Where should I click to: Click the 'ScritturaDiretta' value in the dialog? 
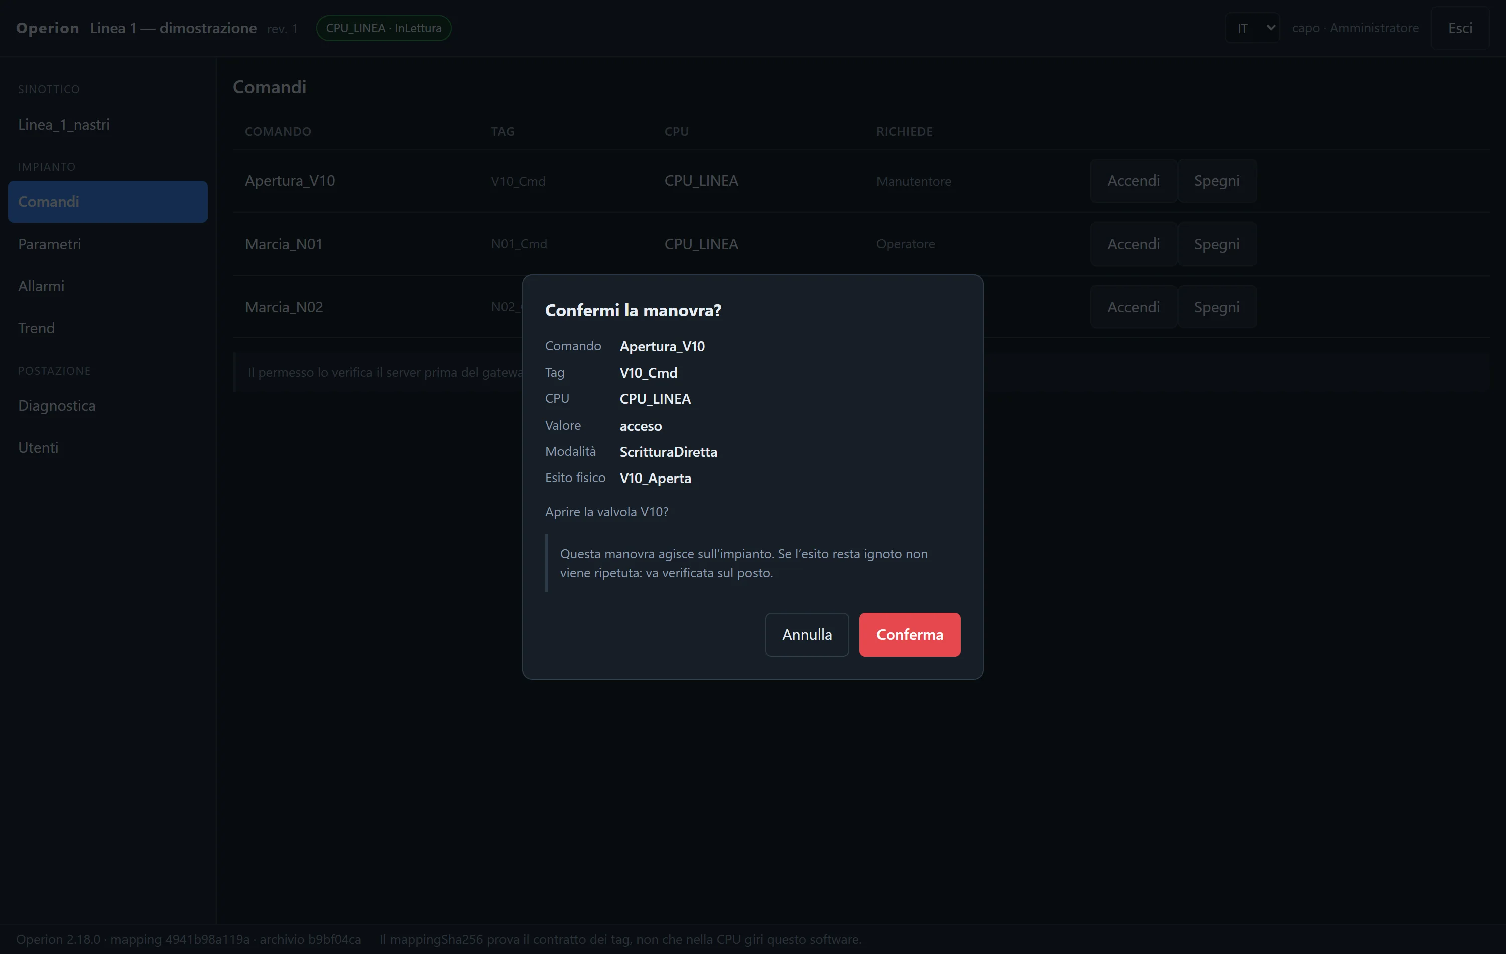[x=669, y=452]
